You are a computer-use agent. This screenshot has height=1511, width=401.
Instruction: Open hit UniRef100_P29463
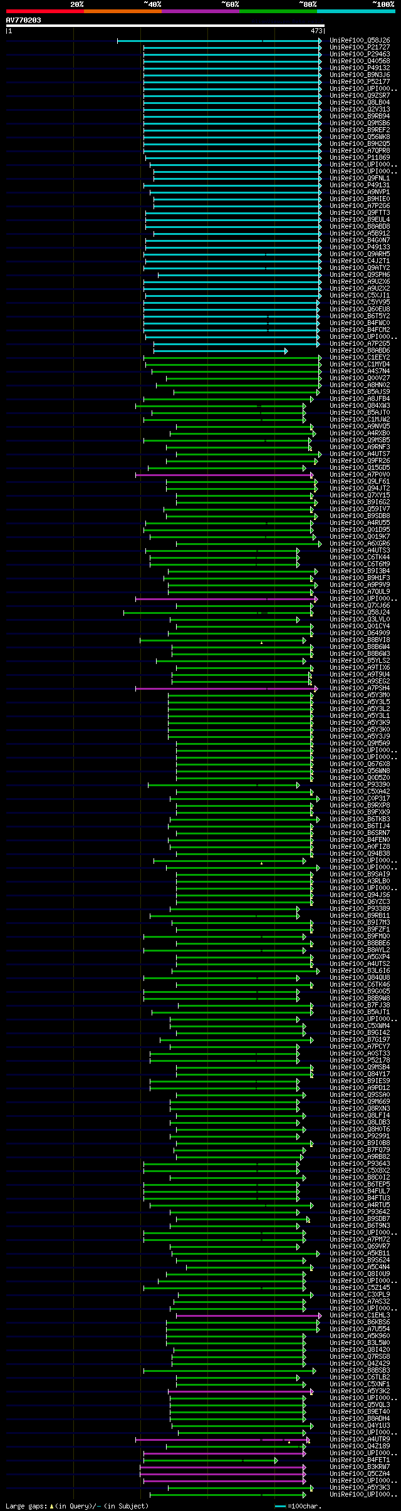tap(360, 54)
